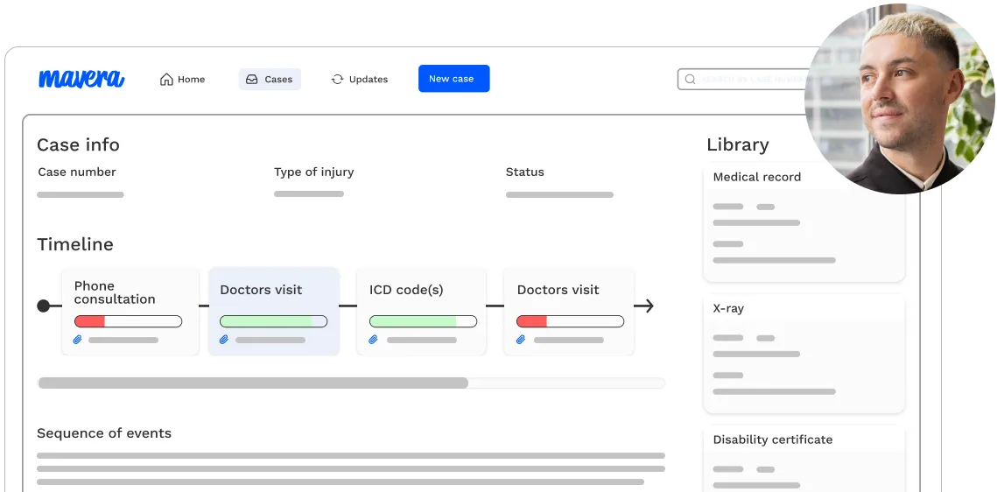Switch to the Updates tab
This screenshot has width=997, height=492.
point(360,80)
